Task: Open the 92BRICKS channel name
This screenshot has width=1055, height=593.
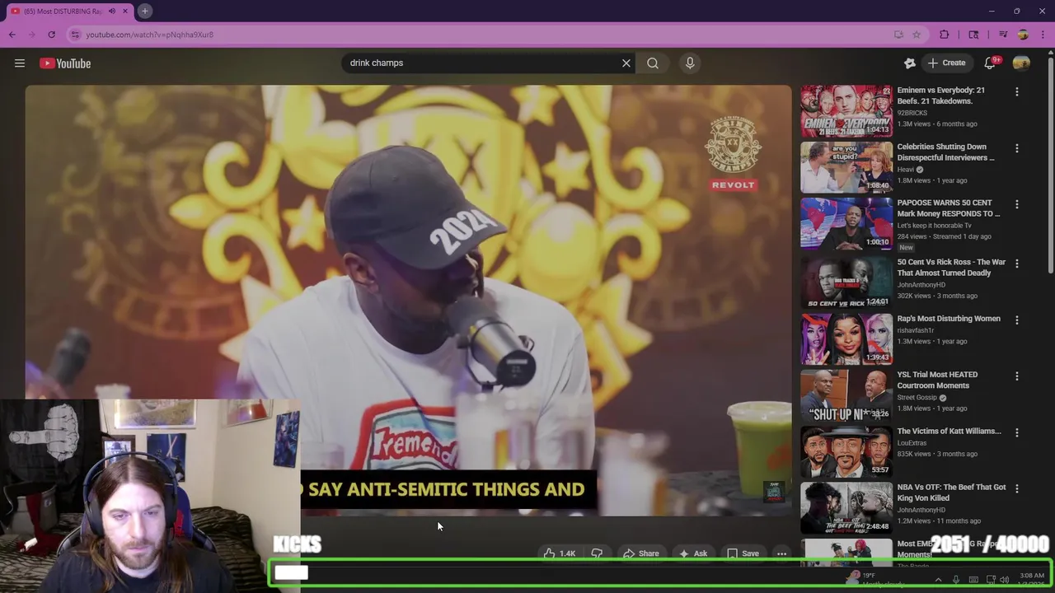Action: 912,113
